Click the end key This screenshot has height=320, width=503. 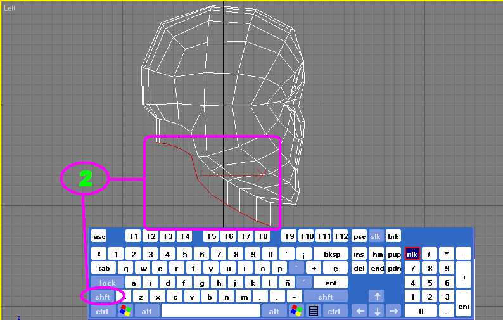point(377,268)
